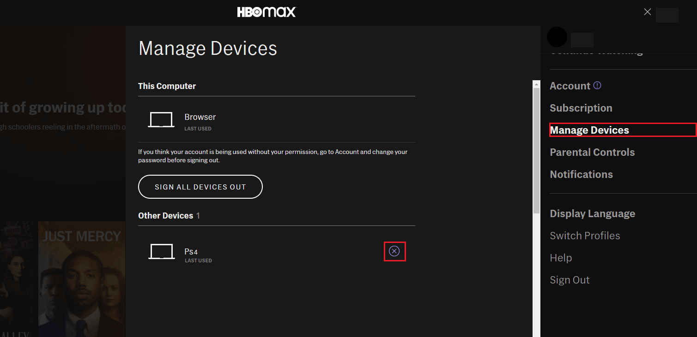Image resolution: width=697 pixels, height=337 pixels.
Task: Select Manage Devices in the sidebar
Action: 589,130
